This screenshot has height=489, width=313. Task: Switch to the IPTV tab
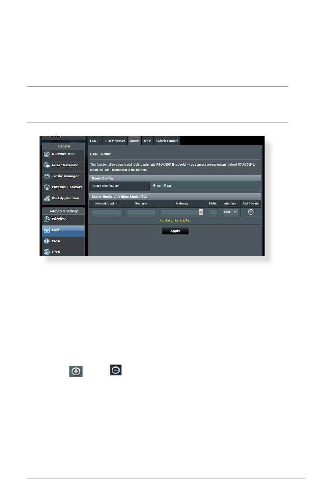[147, 141]
